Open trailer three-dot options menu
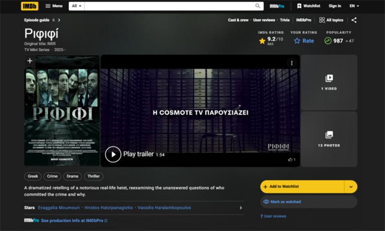The height and width of the screenshot is (231, 385). 291,63
